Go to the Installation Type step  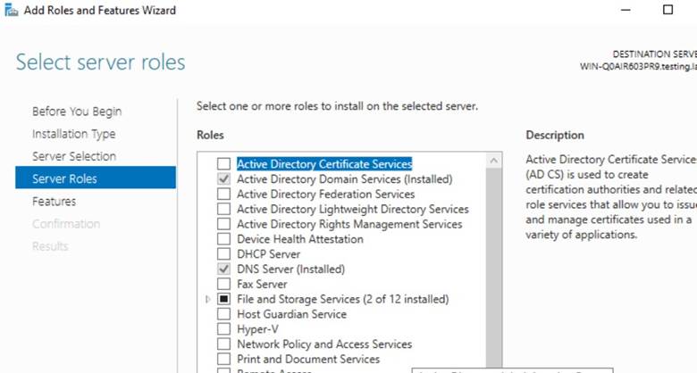73,134
